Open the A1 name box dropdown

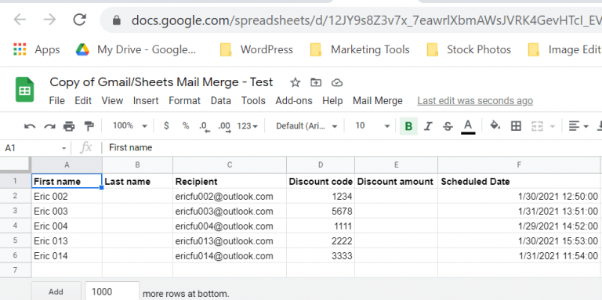[63, 148]
